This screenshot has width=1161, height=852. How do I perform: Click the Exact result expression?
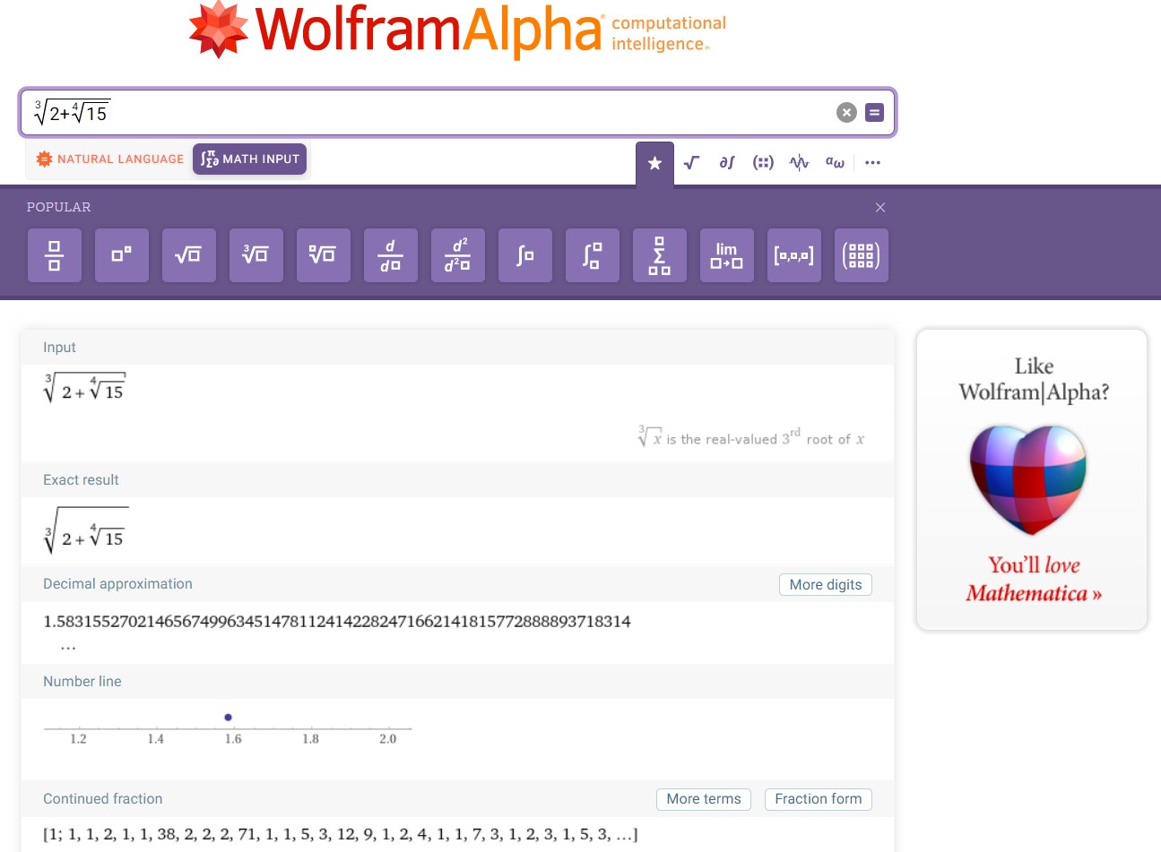86,531
